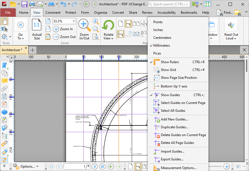Expand the Rotate View dropdown arrow

(112, 38)
